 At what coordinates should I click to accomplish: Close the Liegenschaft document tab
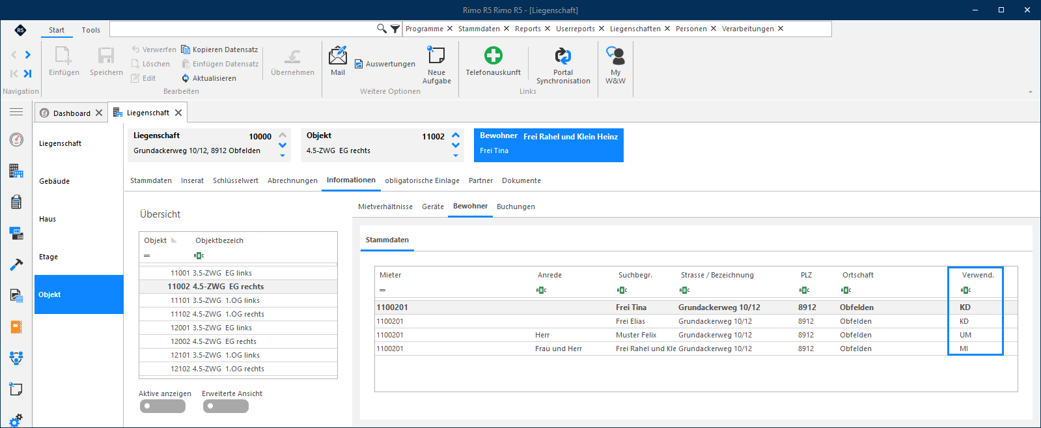click(178, 113)
